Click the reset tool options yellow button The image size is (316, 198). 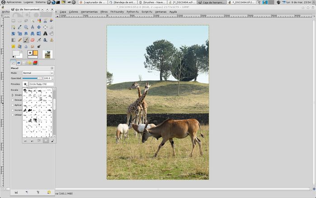pos(49,193)
